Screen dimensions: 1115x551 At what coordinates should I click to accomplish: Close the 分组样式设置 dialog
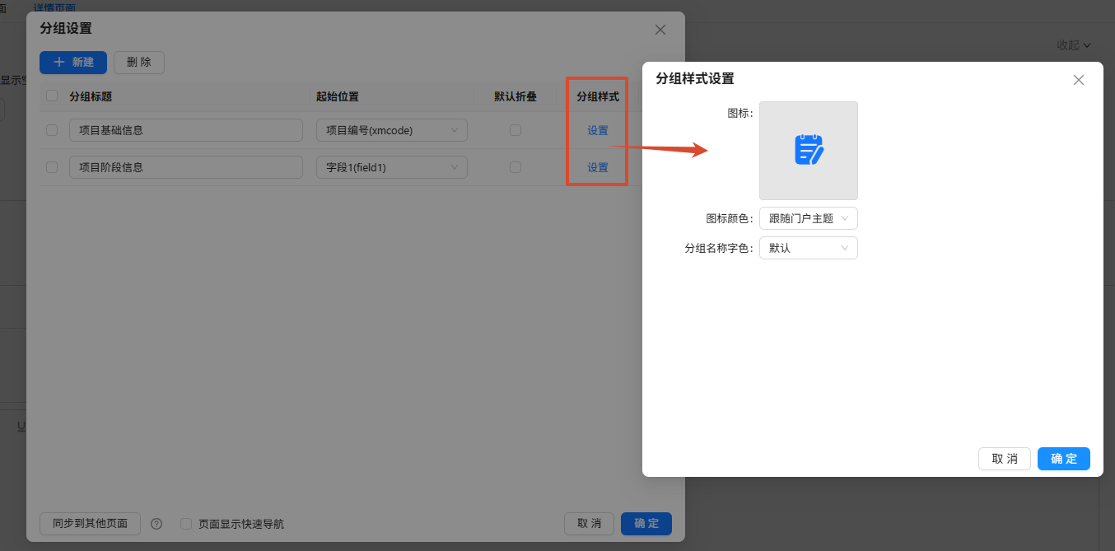click(x=1079, y=80)
